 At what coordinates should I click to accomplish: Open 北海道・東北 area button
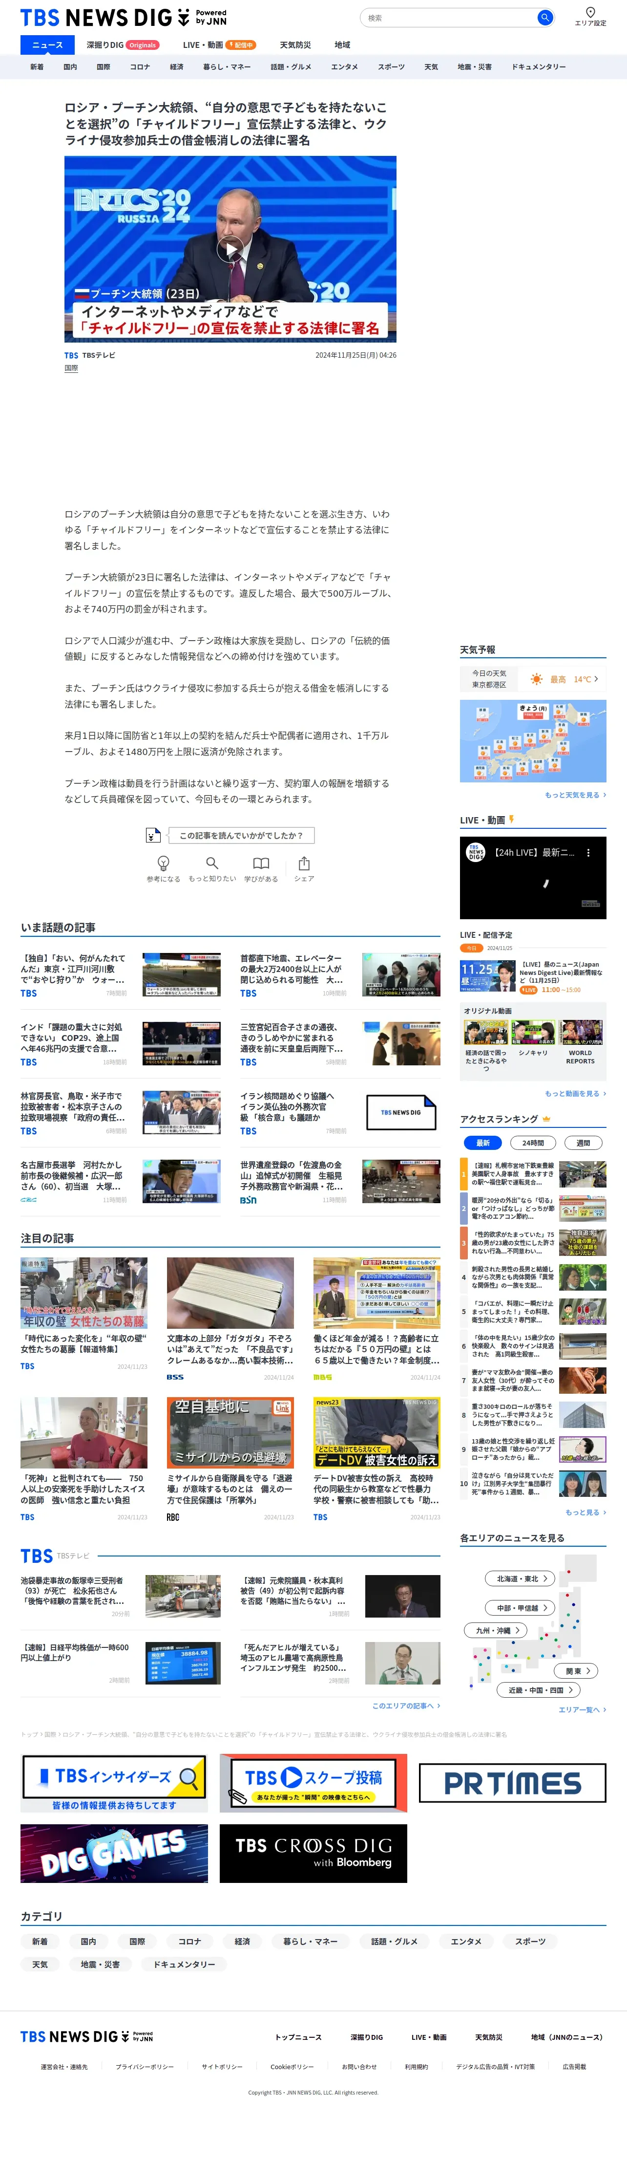521,1578
